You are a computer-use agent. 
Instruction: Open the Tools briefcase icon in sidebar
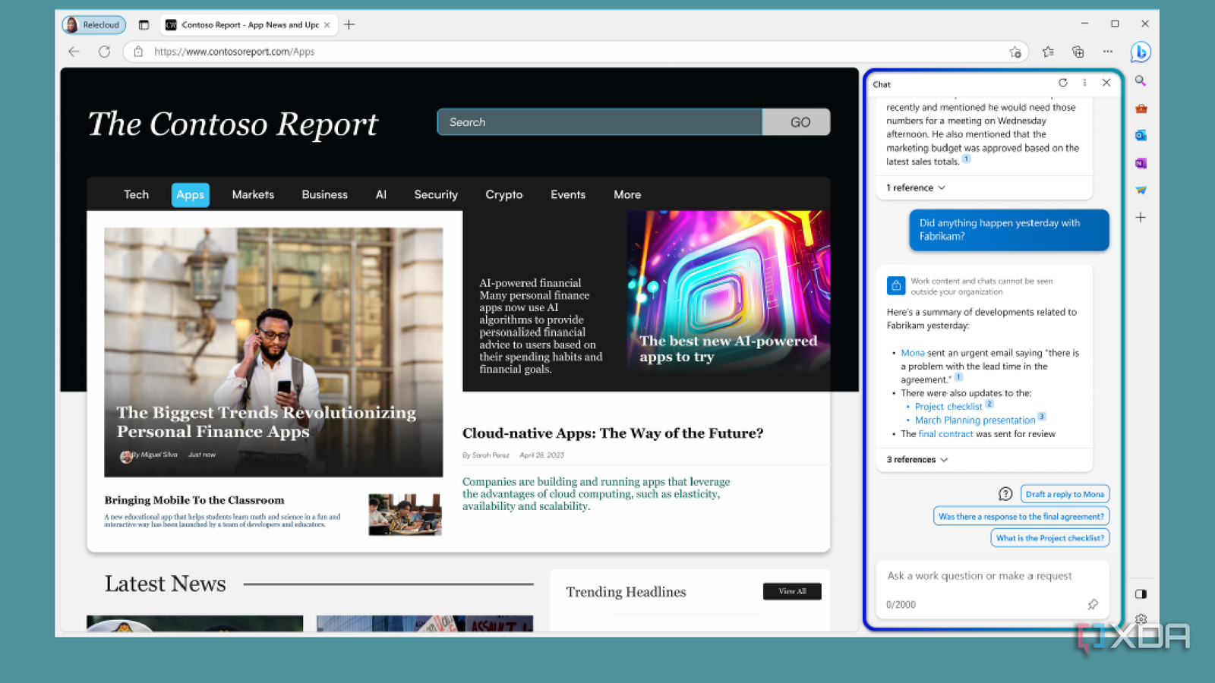(1141, 109)
